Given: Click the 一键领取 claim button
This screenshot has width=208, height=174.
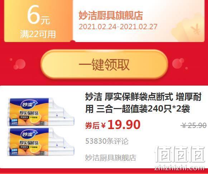Looking at the screenshot, I should [x=105, y=65].
